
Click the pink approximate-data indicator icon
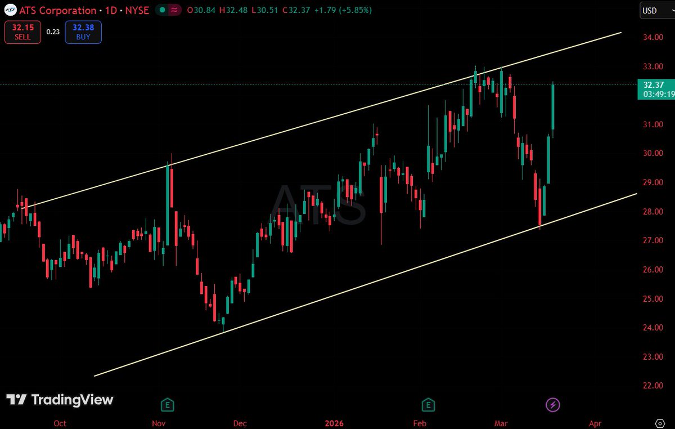[x=175, y=10]
